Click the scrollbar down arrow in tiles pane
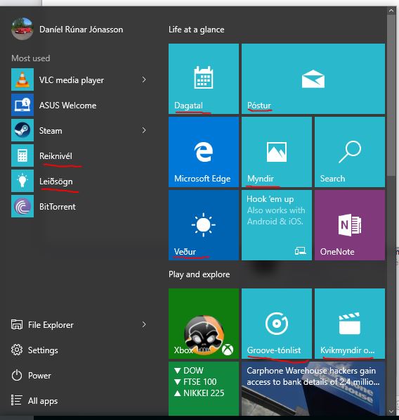The image size is (399, 420). [x=391, y=411]
